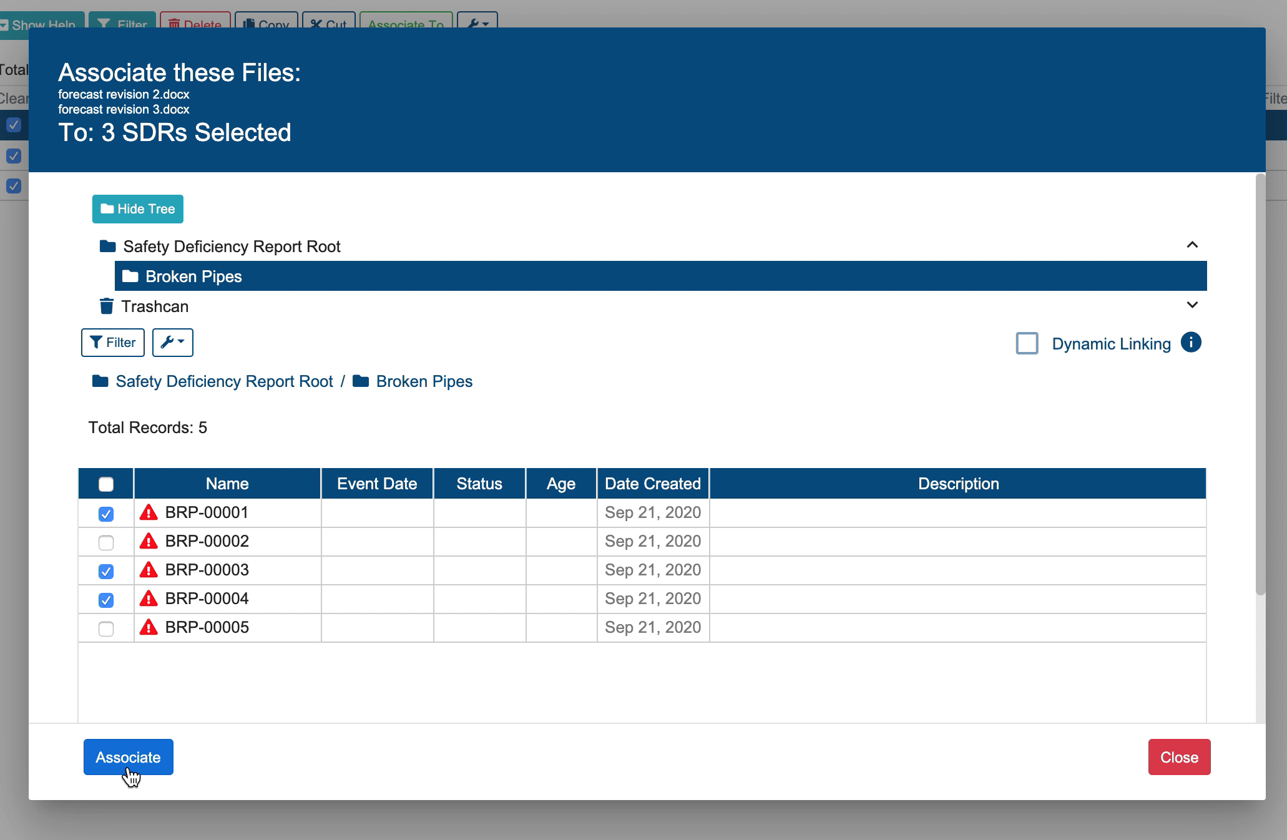Uncheck the BRP-00003 row checkbox

point(106,572)
